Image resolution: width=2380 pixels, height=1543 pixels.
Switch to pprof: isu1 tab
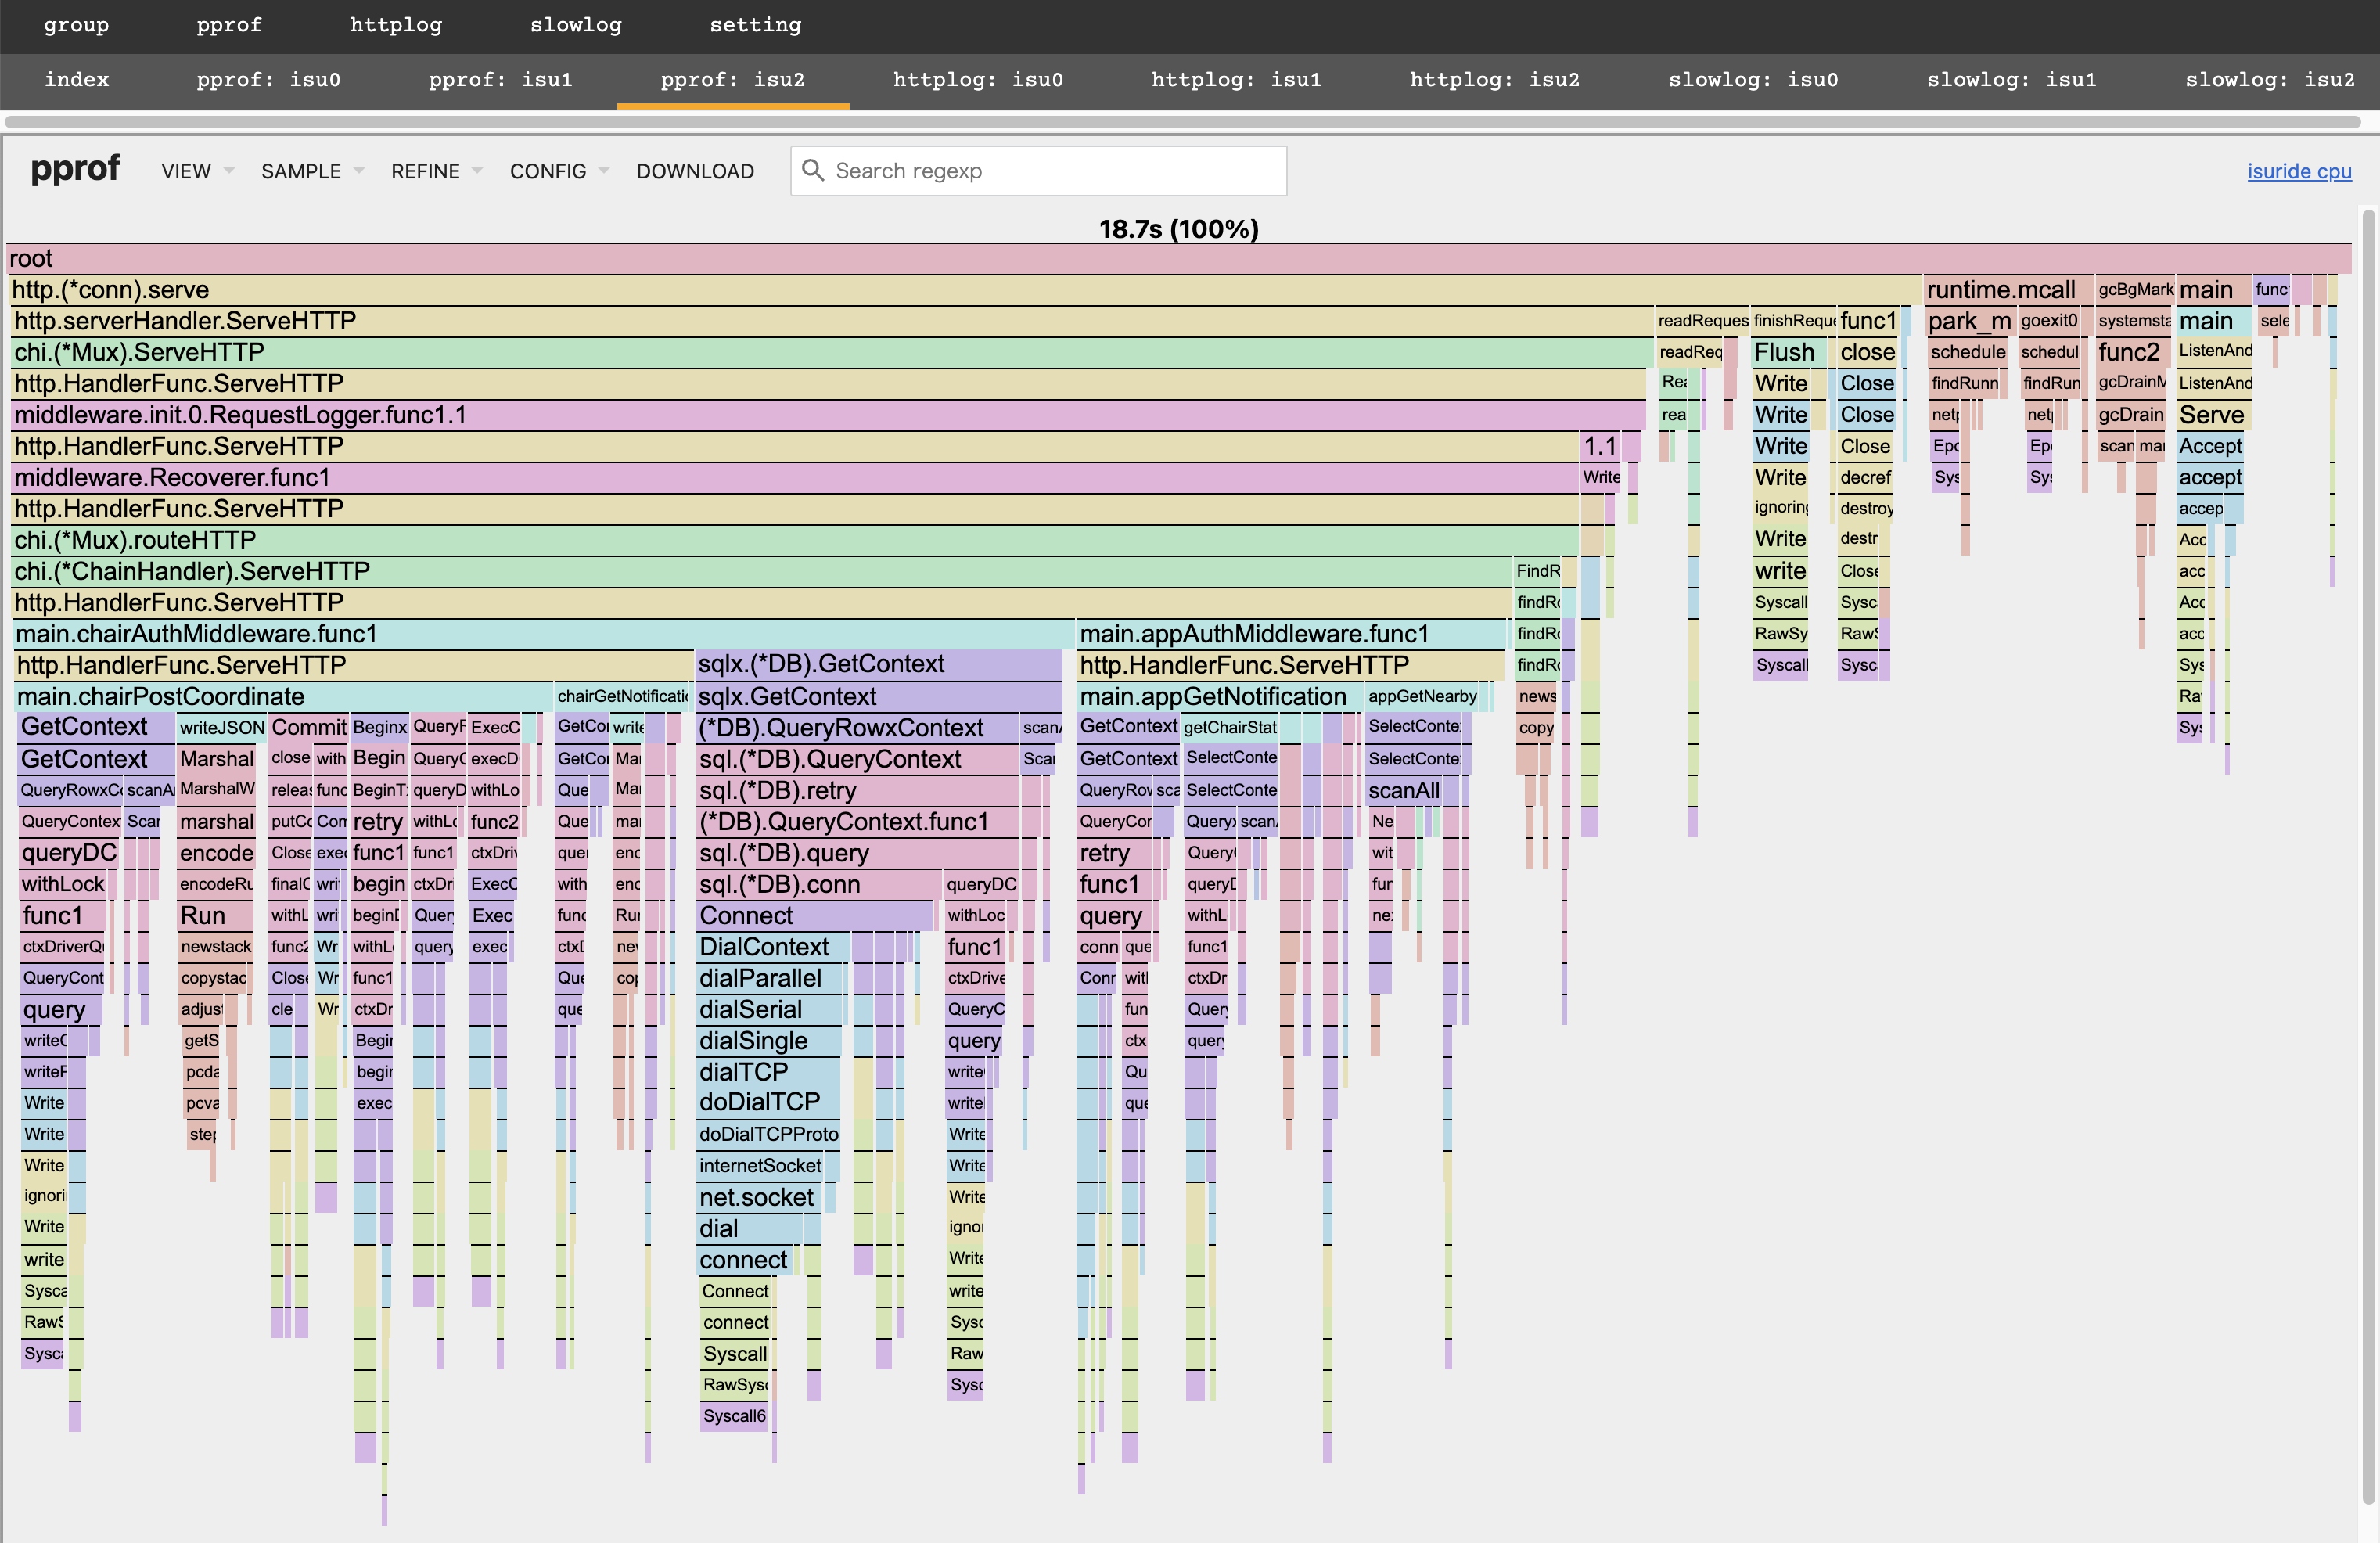click(501, 80)
